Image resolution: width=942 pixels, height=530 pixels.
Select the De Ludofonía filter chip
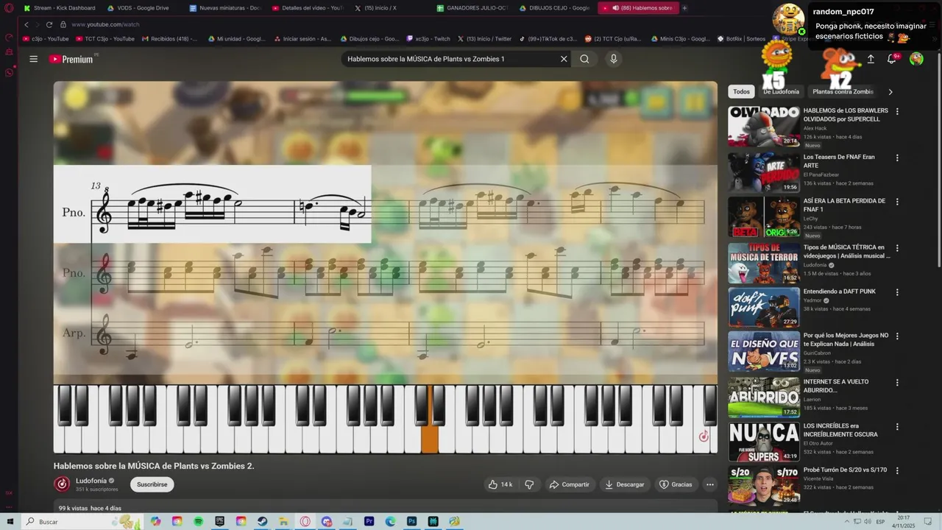pyautogui.click(x=781, y=92)
